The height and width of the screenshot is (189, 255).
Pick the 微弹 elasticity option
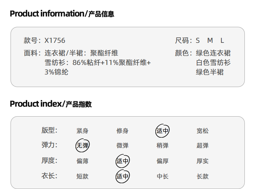122,145
